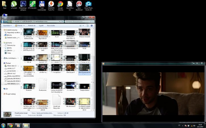Select the Rivalové.srt subtitle file
Image resolution: width=206 pixels, height=128 pixels.
tap(43, 84)
